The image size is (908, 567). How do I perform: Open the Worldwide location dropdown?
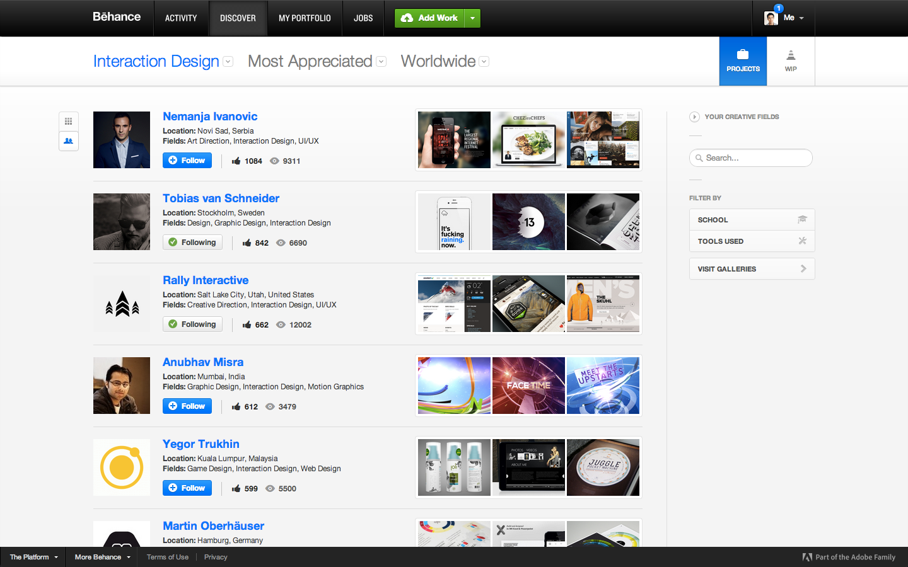pyautogui.click(x=484, y=62)
